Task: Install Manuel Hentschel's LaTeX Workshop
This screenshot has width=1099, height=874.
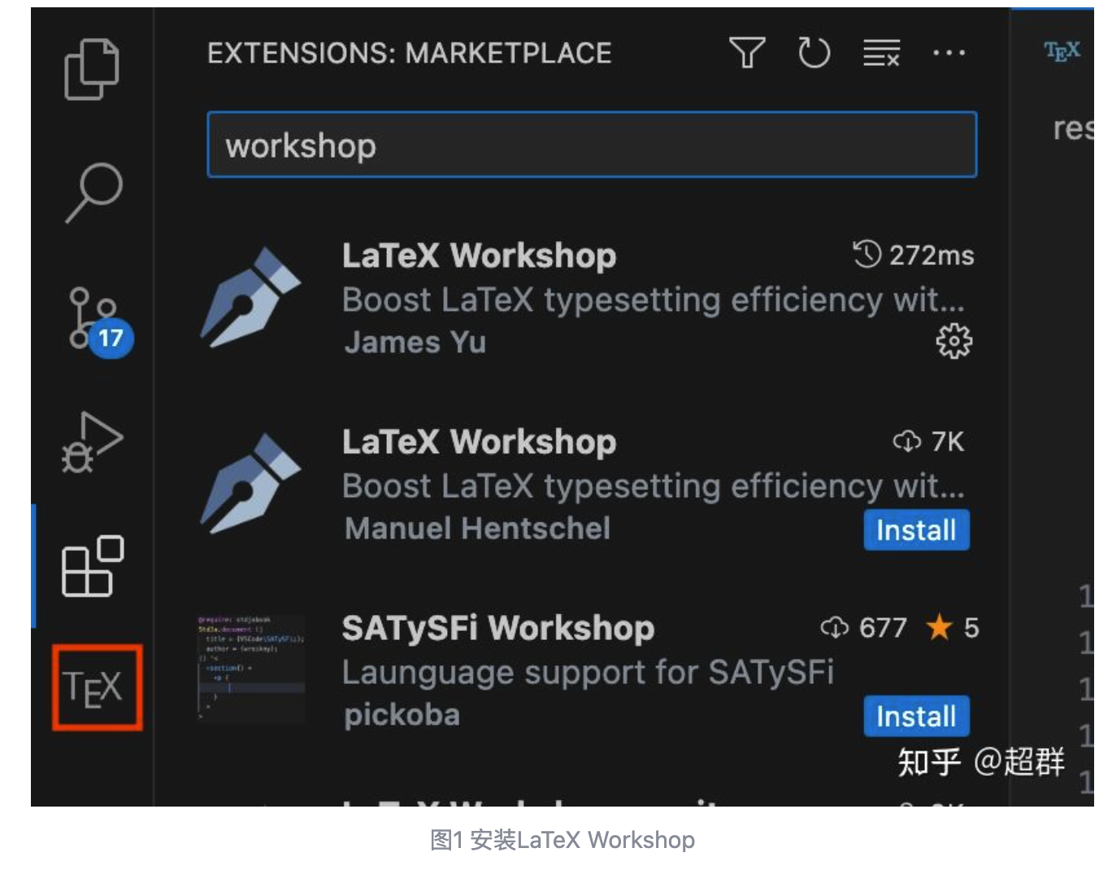Action: (x=916, y=530)
